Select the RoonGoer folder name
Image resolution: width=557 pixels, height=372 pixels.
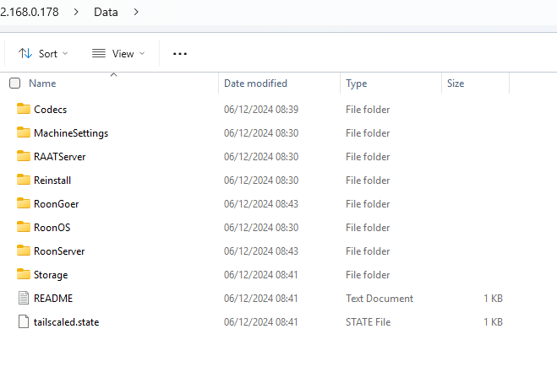[56, 204]
